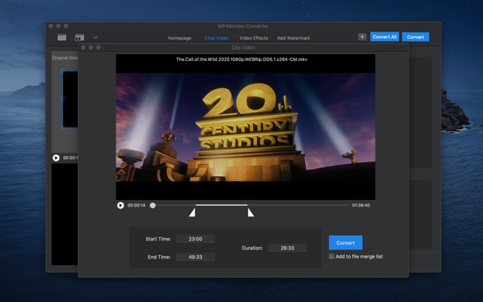Enable Add to file merge list checkbox
Image resolution: width=483 pixels, height=302 pixels.
click(331, 256)
